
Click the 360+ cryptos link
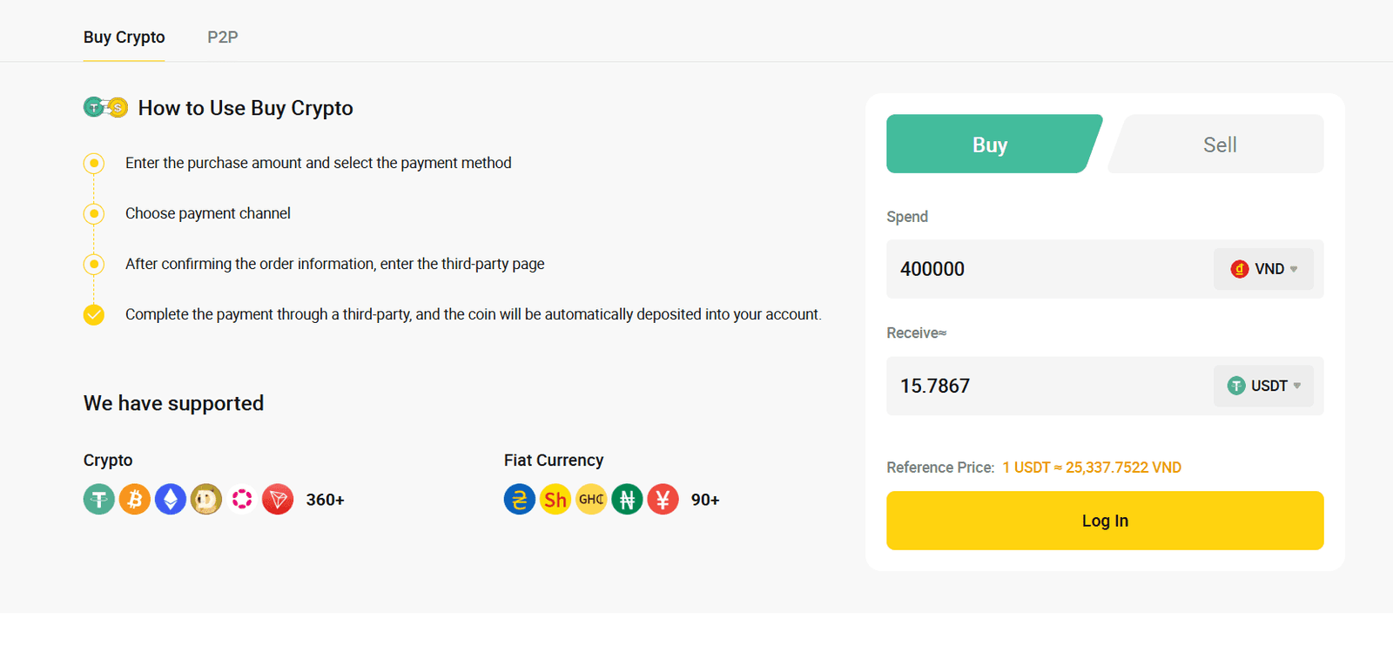tap(324, 499)
